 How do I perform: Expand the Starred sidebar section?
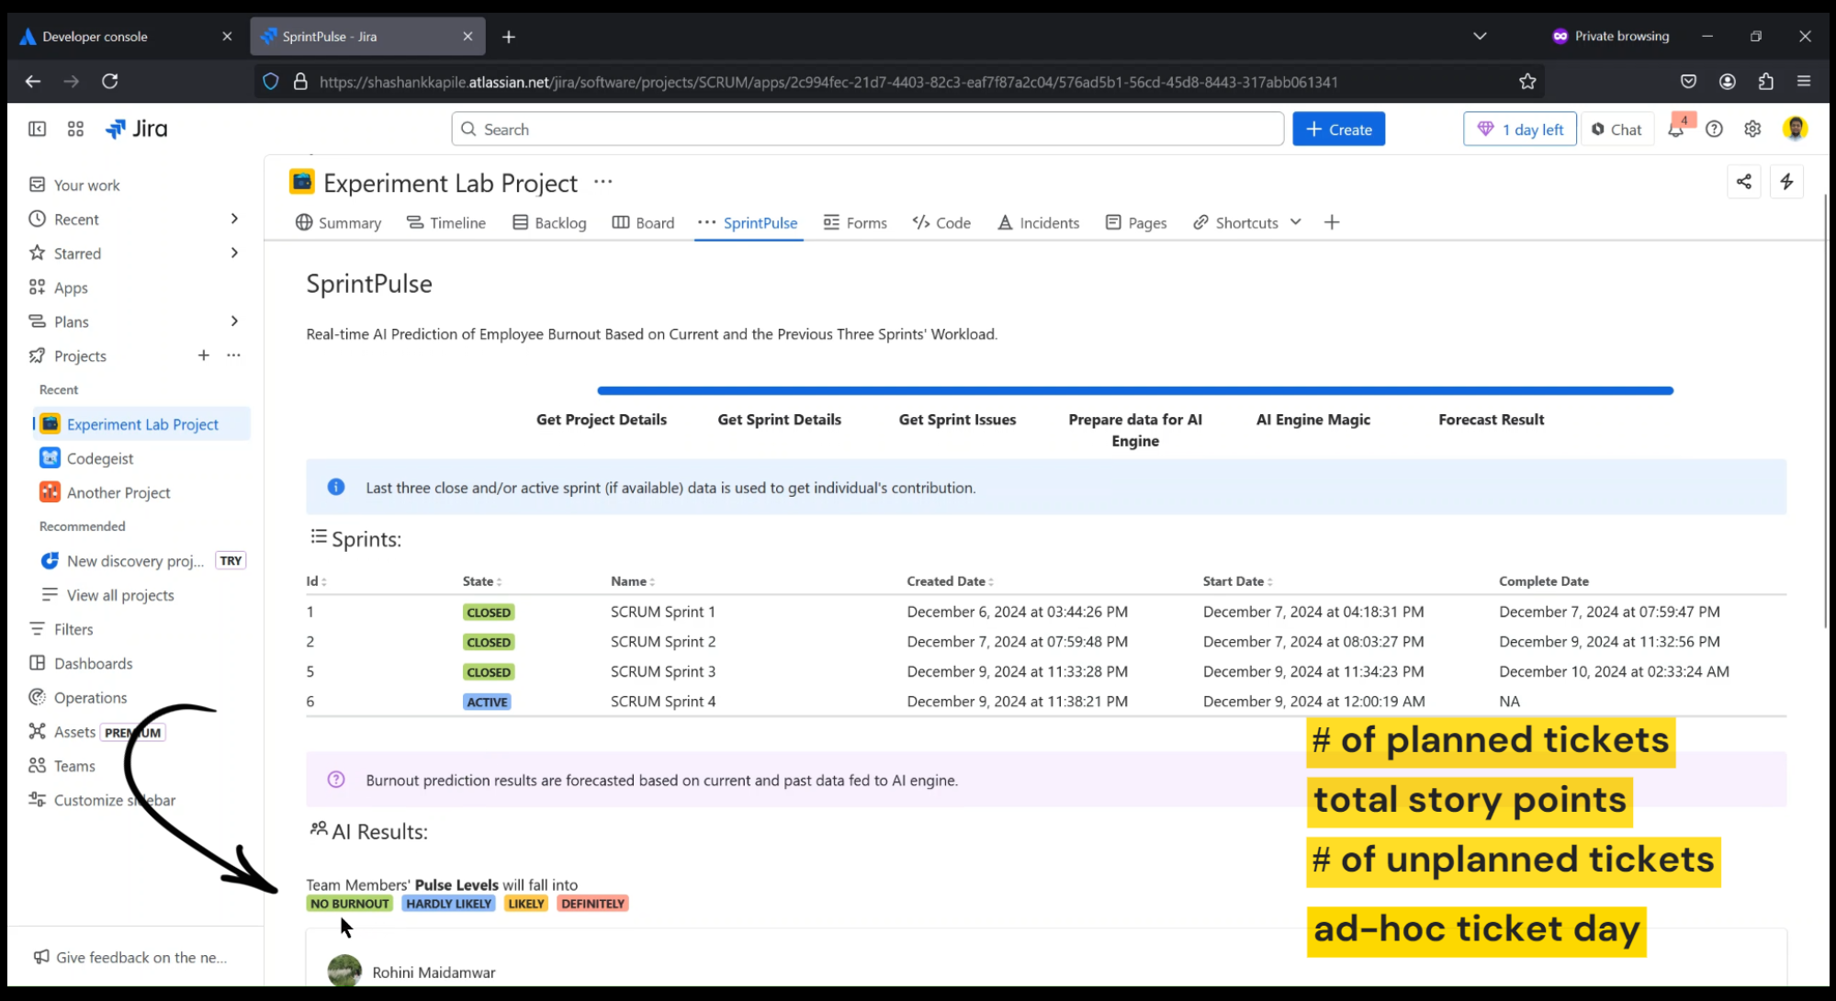tap(234, 253)
